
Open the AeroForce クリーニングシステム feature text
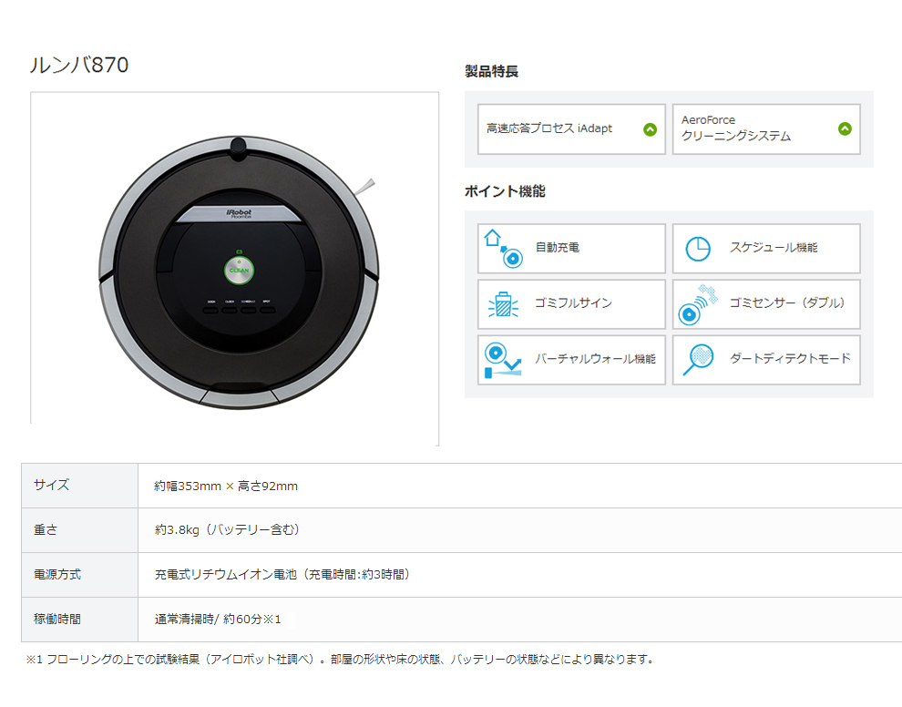click(735, 128)
